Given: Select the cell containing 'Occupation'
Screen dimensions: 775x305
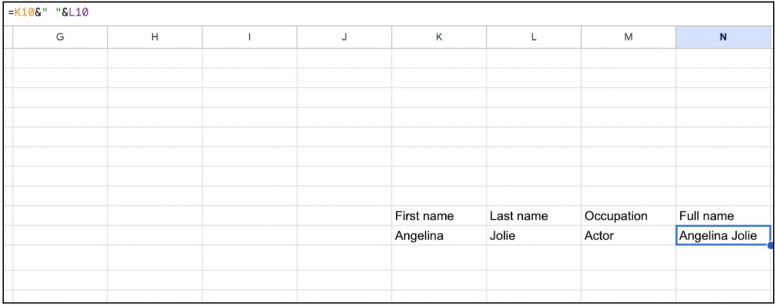Looking at the screenshot, I should [x=628, y=215].
